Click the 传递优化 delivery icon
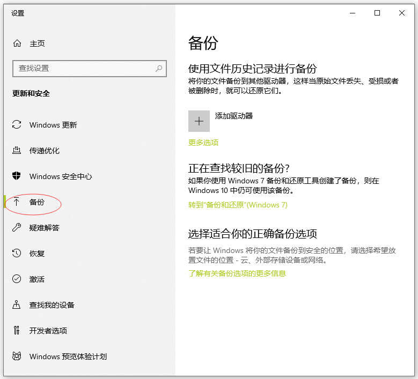Screen dimensions: 418x379 (x=17, y=150)
